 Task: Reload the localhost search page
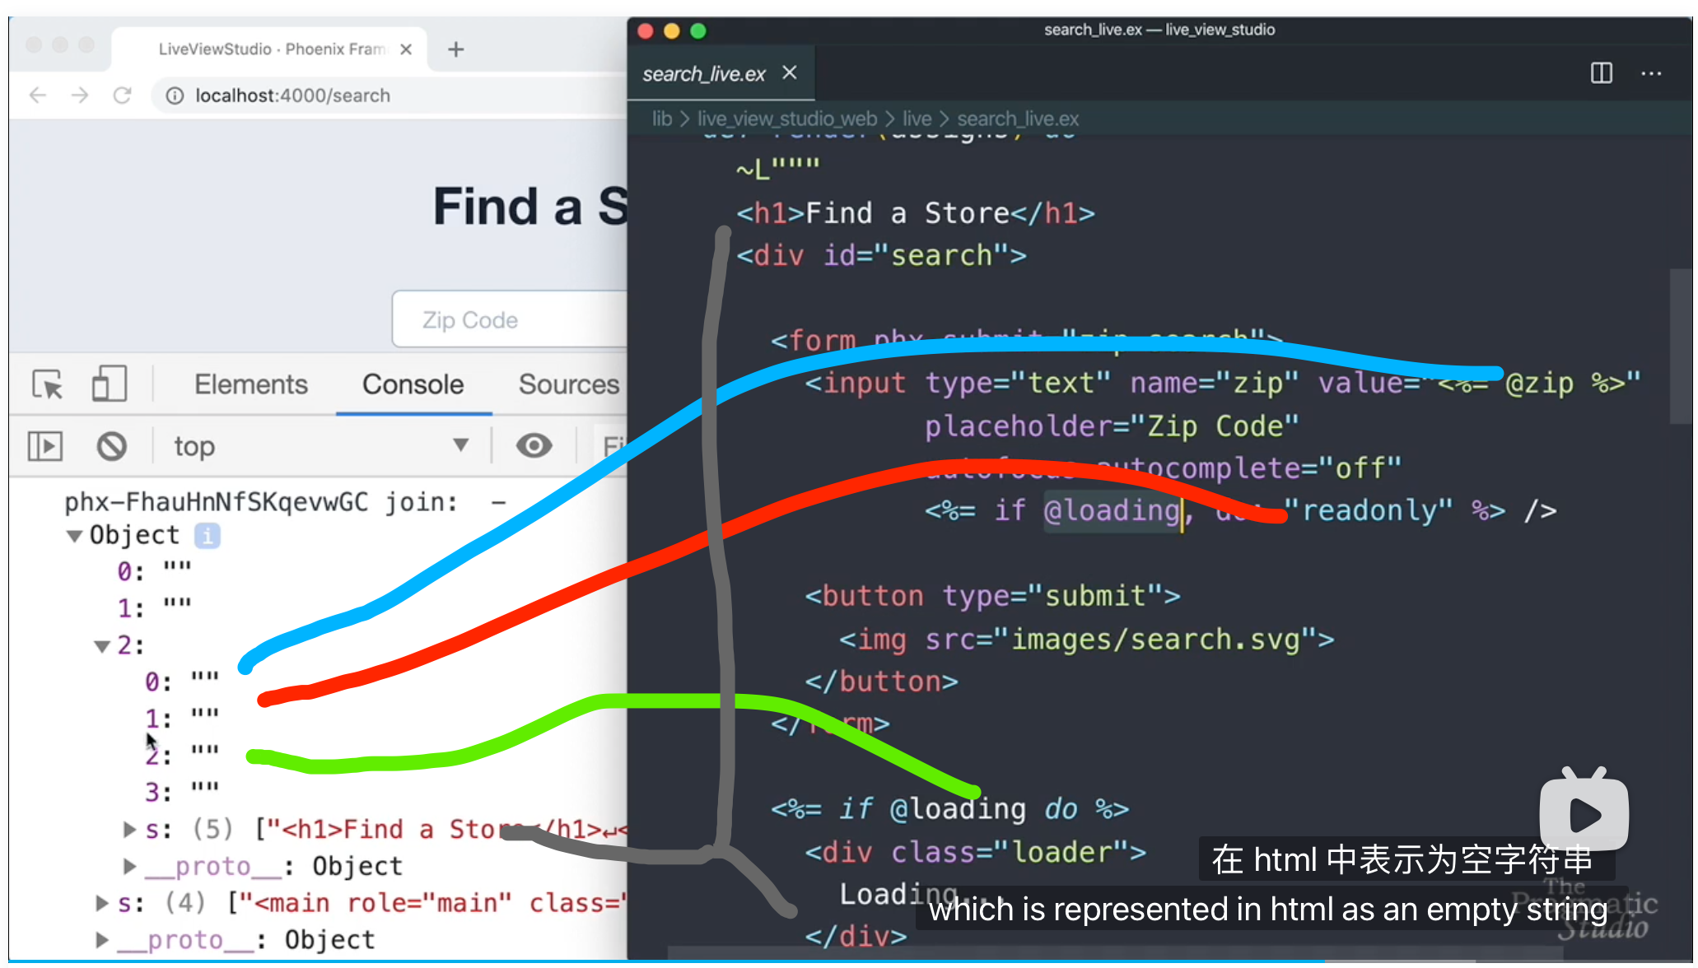pos(122,95)
